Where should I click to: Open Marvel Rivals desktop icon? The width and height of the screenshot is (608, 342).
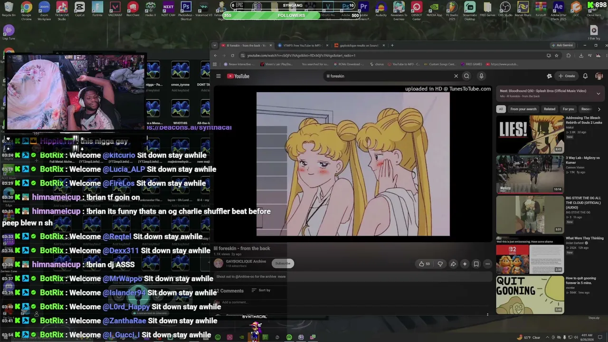pyautogui.click(x=523, y=9)
